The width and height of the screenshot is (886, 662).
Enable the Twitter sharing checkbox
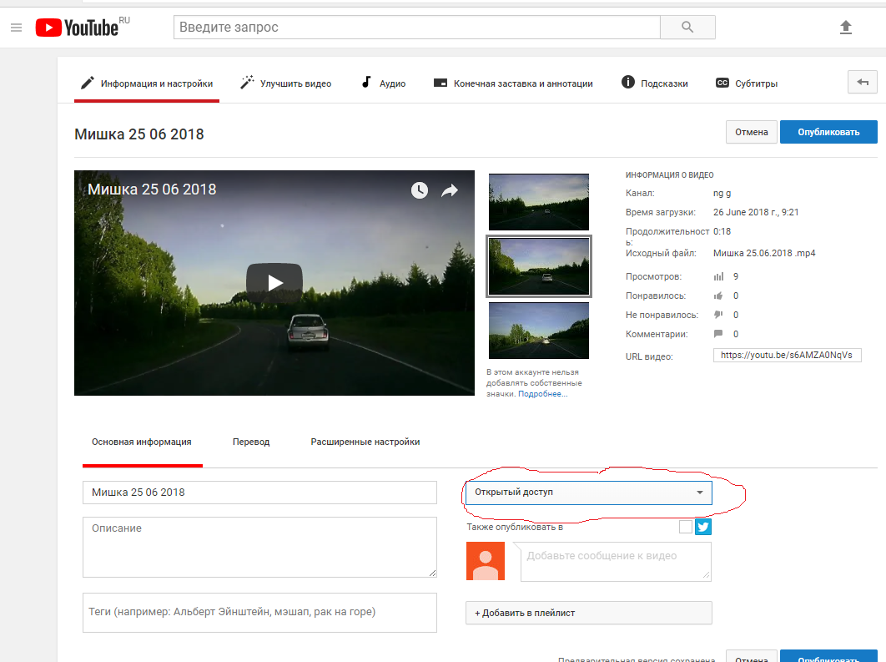(x=686, y=527)
